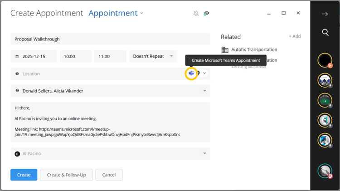Click the calendar icon beside the date
This screenshot has height=191, width=340.
[x=17, y=57]
